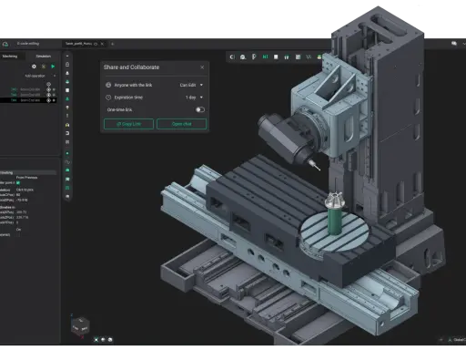
Task: Edit the -70.916 value field
Action: pos(22,201)
